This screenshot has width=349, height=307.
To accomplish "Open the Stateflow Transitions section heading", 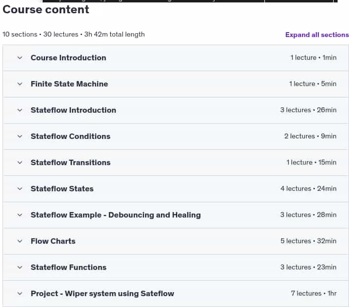I will [70, 163].
